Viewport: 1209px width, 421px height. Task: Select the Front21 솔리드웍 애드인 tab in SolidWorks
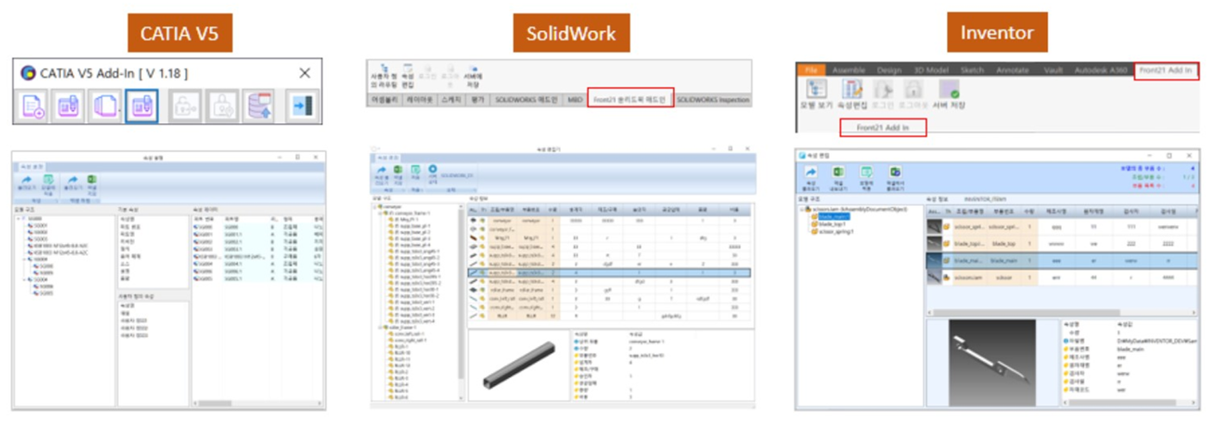point(630,100)
